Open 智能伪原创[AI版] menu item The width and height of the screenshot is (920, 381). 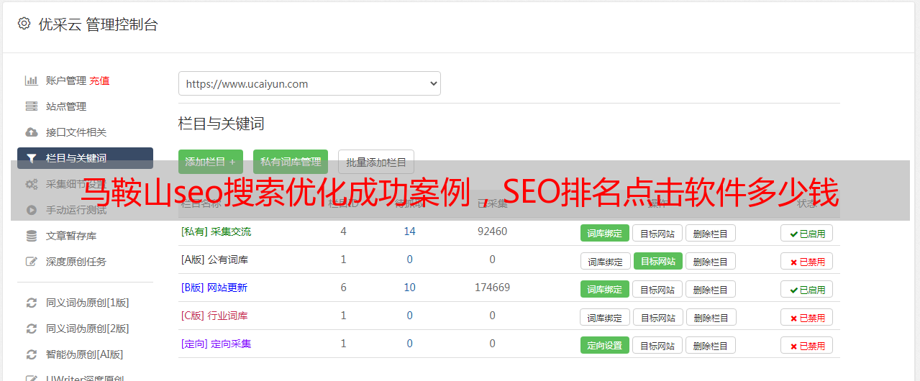pyautogui.click(x=85, y=354)
